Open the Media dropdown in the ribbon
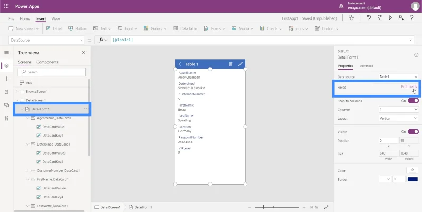 242,28
